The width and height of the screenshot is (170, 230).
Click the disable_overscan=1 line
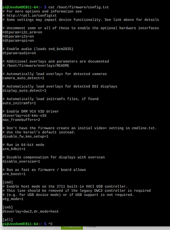(21, 161)
